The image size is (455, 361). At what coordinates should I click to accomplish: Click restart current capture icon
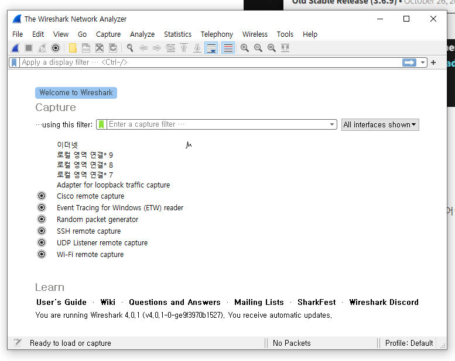[42, 48]
